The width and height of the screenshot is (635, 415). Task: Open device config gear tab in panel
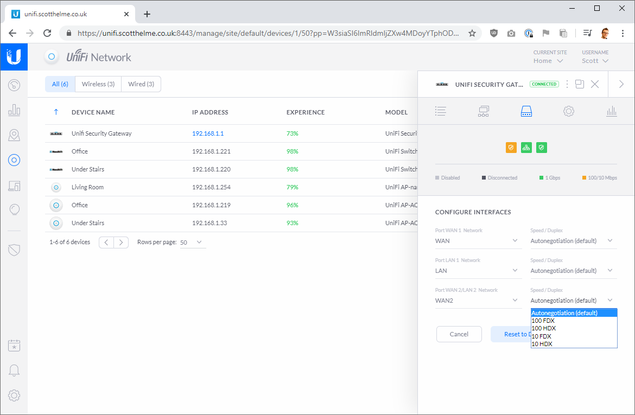568,111
